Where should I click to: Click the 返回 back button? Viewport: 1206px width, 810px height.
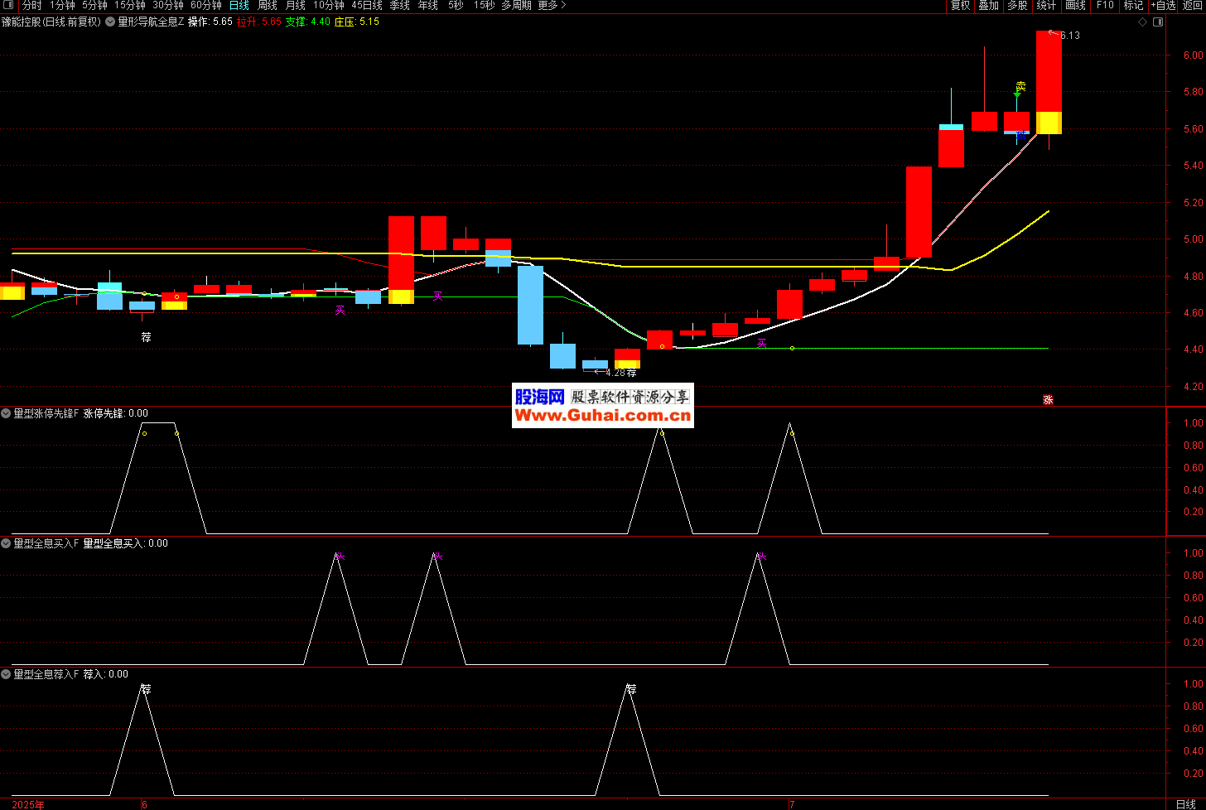[x=1192, y=6]
